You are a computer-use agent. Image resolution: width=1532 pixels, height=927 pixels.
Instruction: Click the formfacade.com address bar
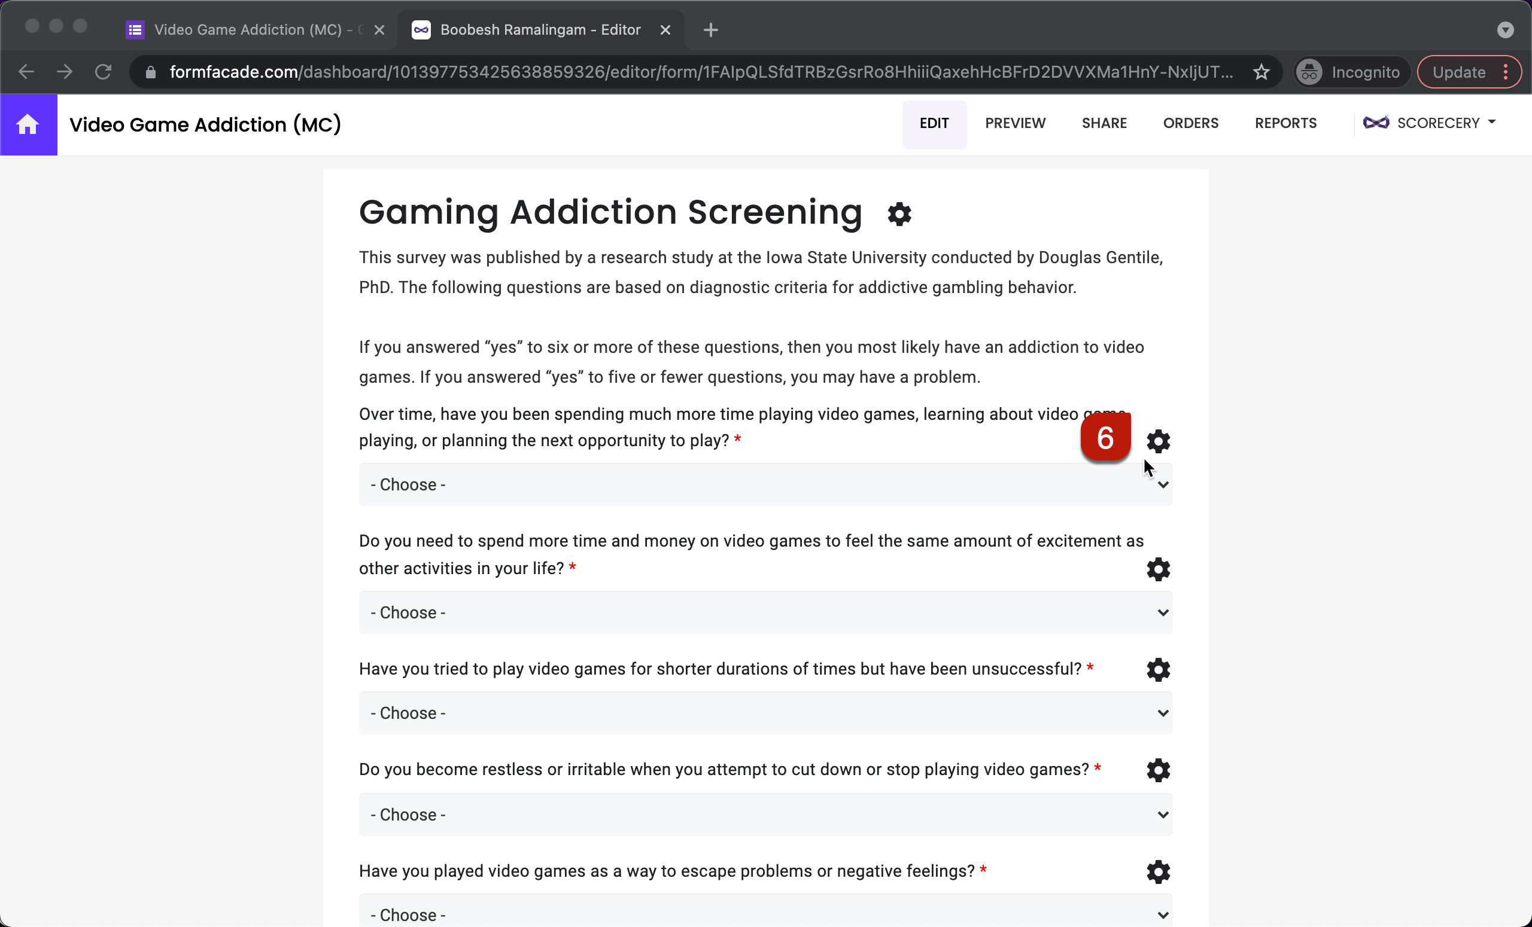[684, 71]
